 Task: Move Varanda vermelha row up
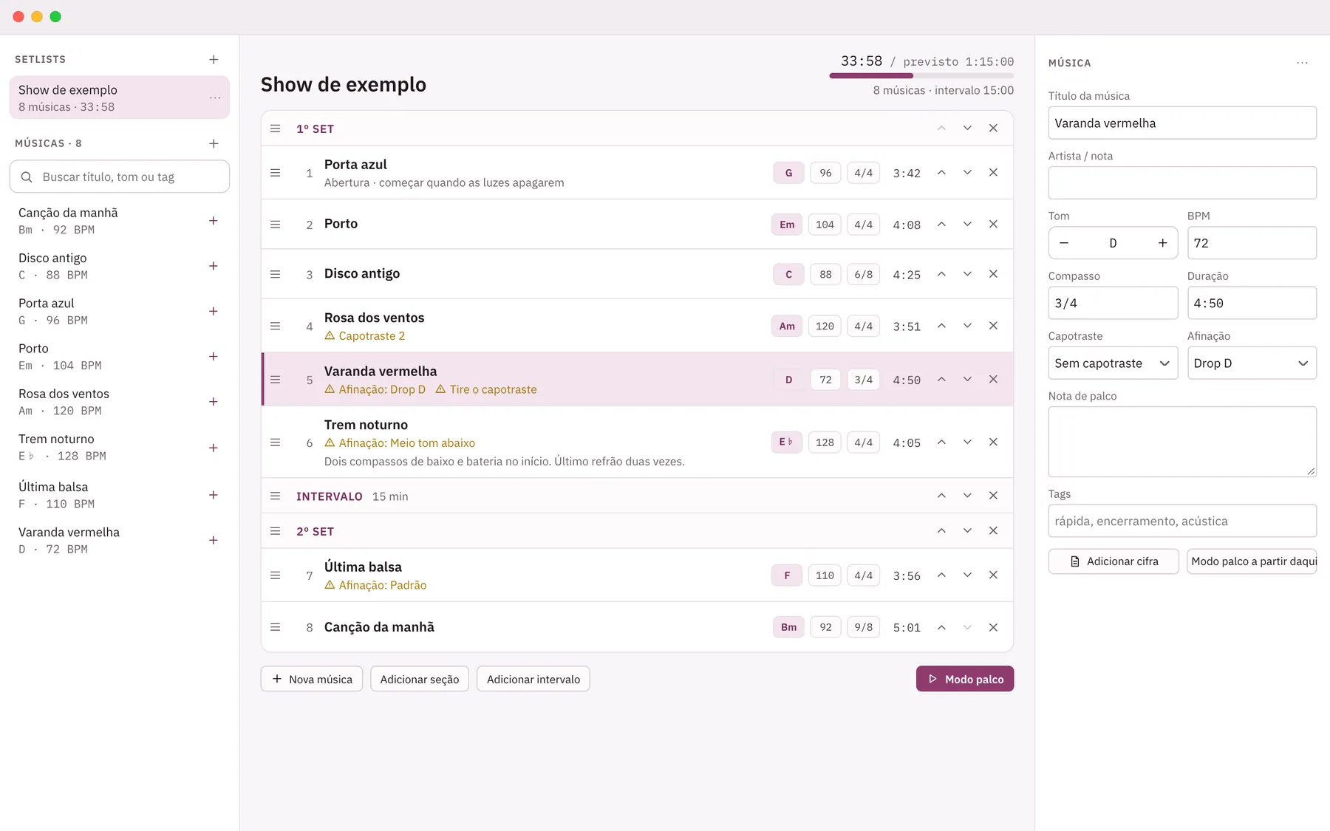point(941,380)
